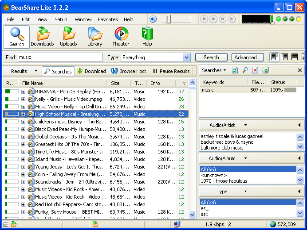Select third layout view icon
This screenshot has width=307, height=230.
tap(295, 57)
